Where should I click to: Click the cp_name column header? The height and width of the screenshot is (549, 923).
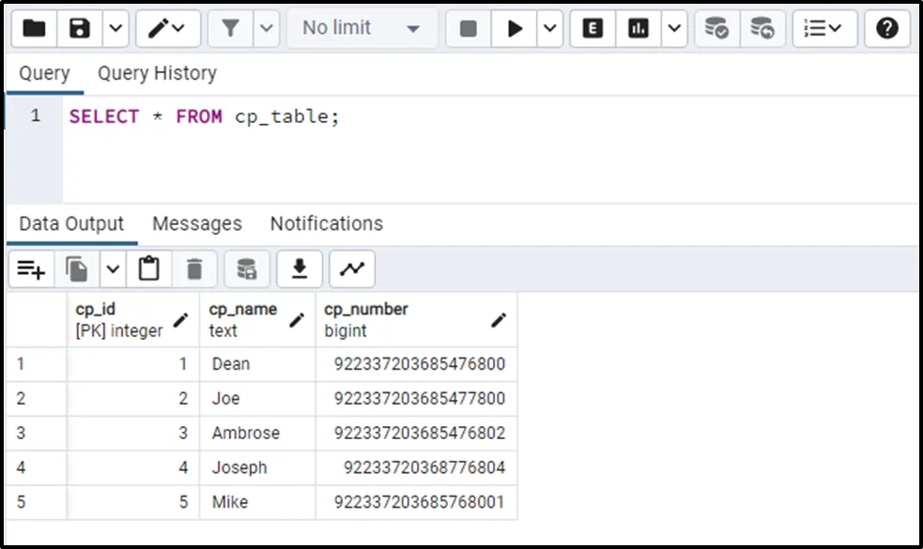coord(243,319)
